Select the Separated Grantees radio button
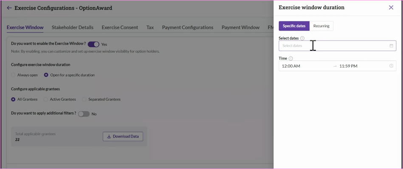Screen dimensions: 403x169 tap(84, 99)
